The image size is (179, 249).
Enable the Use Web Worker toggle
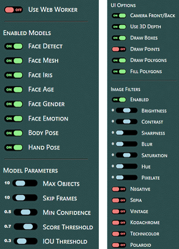pos(14,10)
